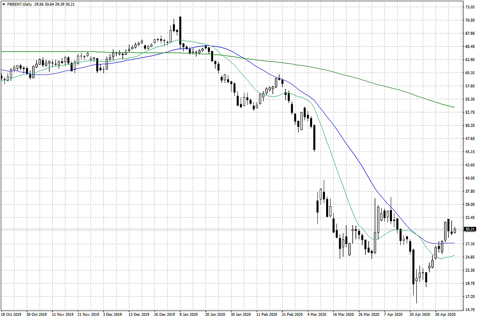The image size is (479, 319).
Task: Click the 40.05 price level on axis
Action: pyautogui.click(x=470, y=178)
